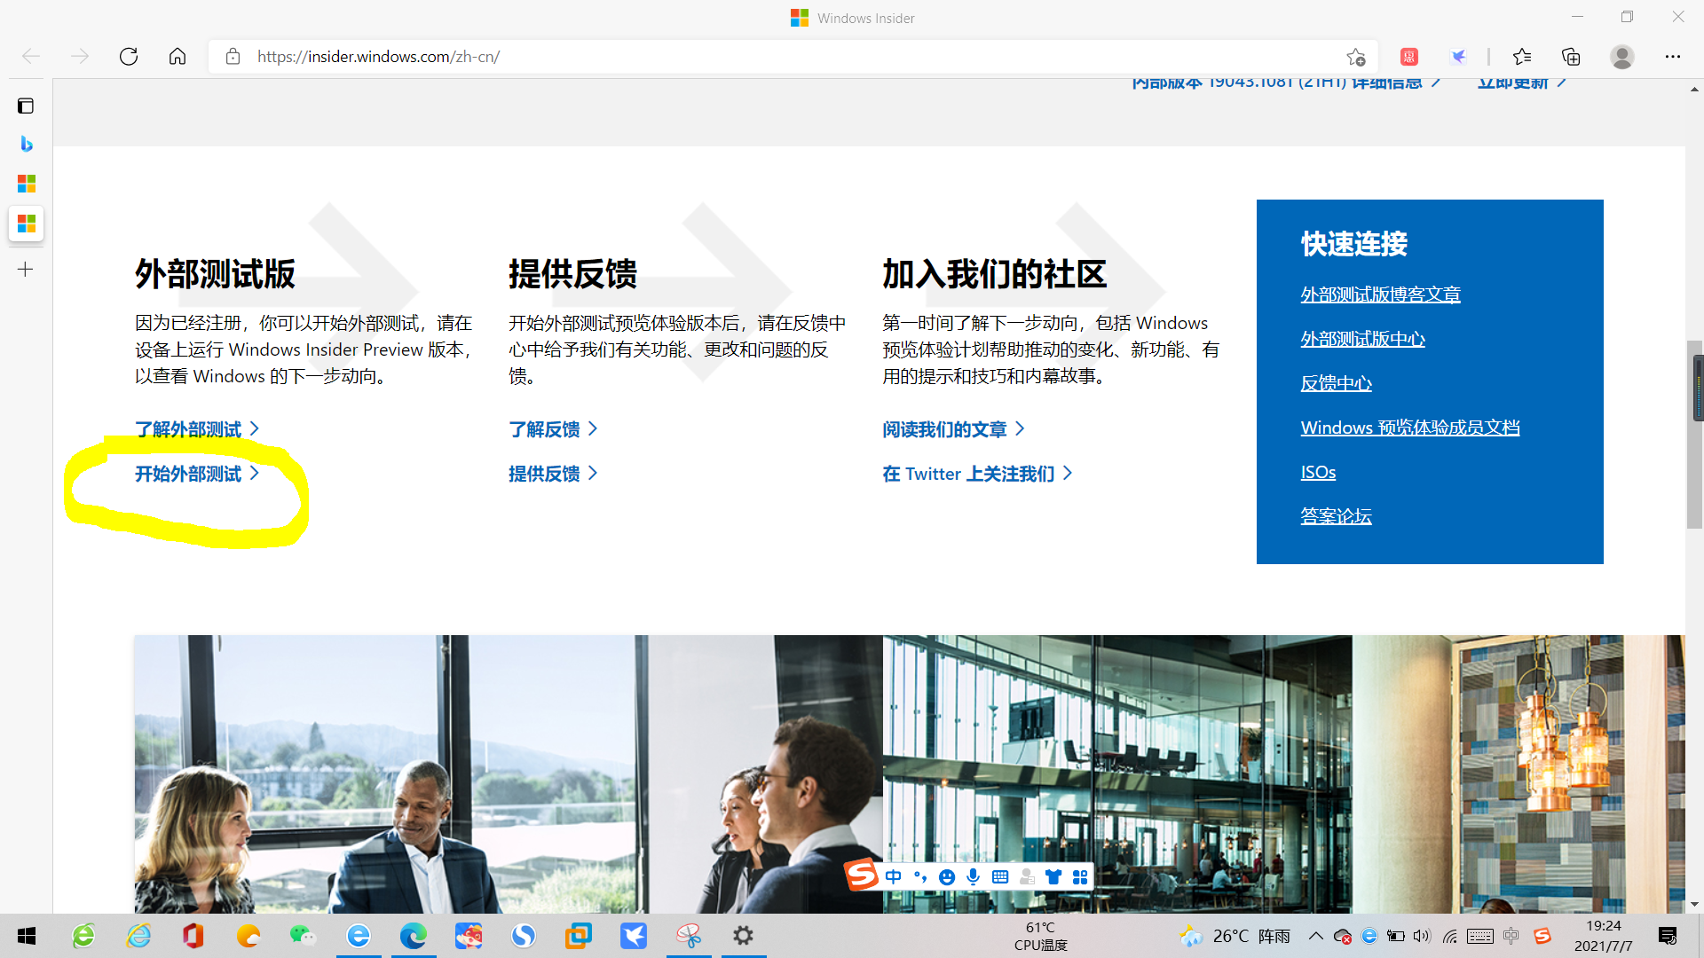Screen dimensions: 1704x958
Task: Open the 26°C 阵雨 weather widget
Action: tap(1235, 936)
